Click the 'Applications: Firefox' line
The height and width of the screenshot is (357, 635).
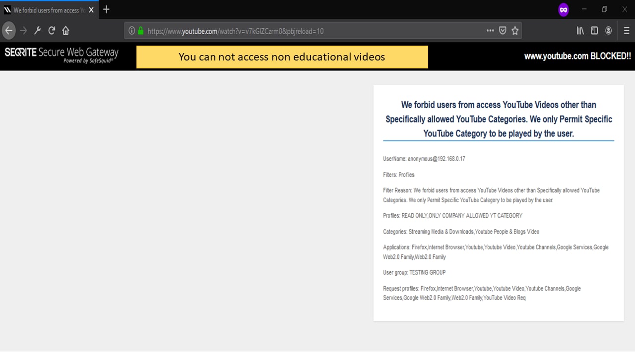496,252
